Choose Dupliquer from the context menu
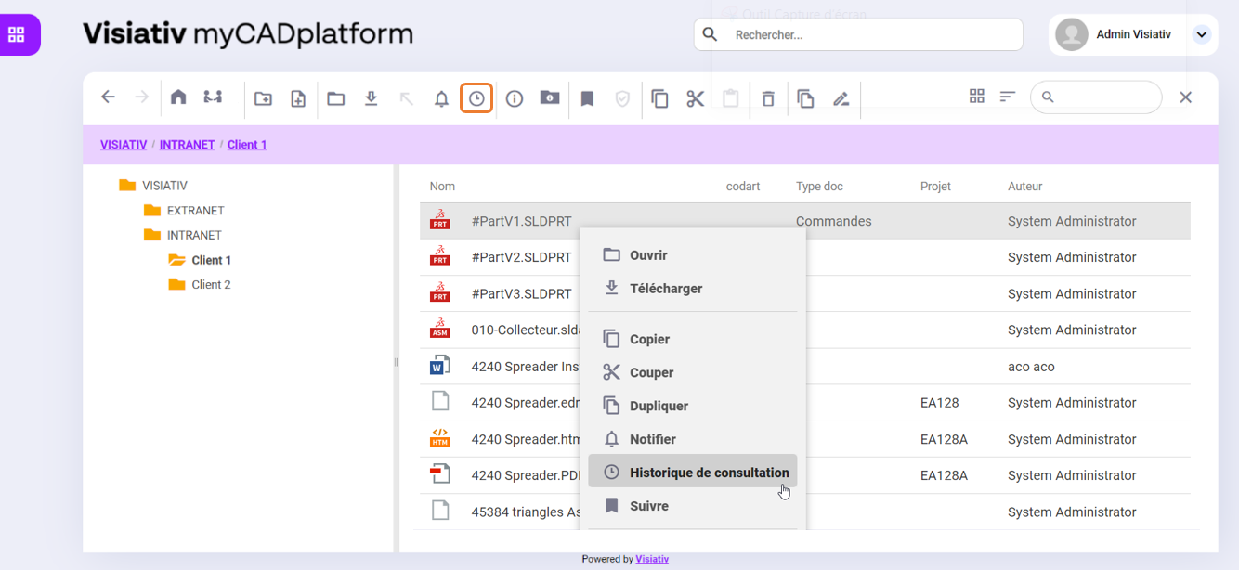1239x570 pixels. [659, 406]
